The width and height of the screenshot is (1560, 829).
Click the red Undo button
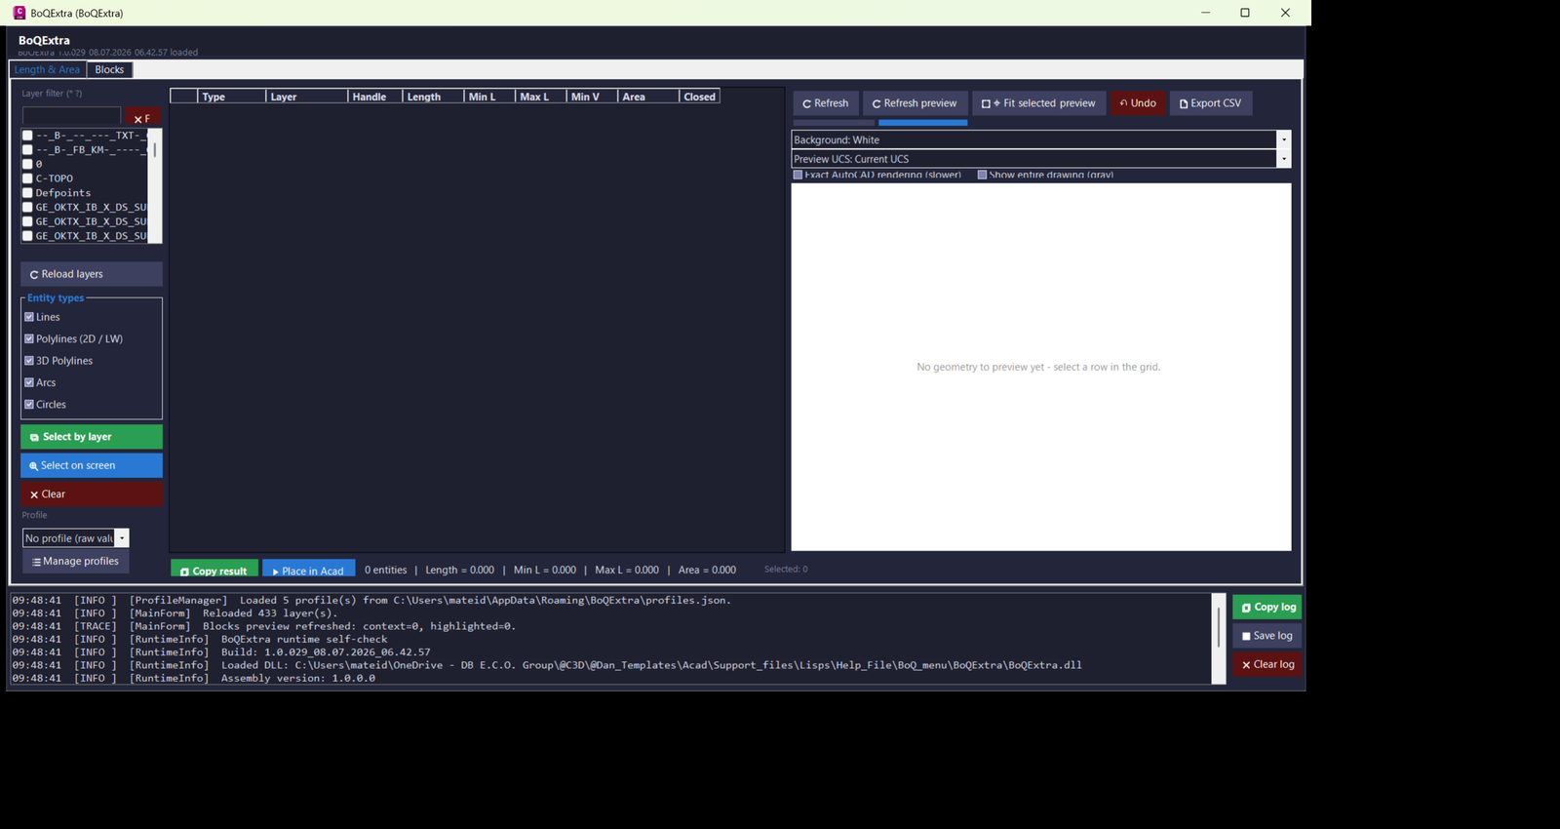1138,103
